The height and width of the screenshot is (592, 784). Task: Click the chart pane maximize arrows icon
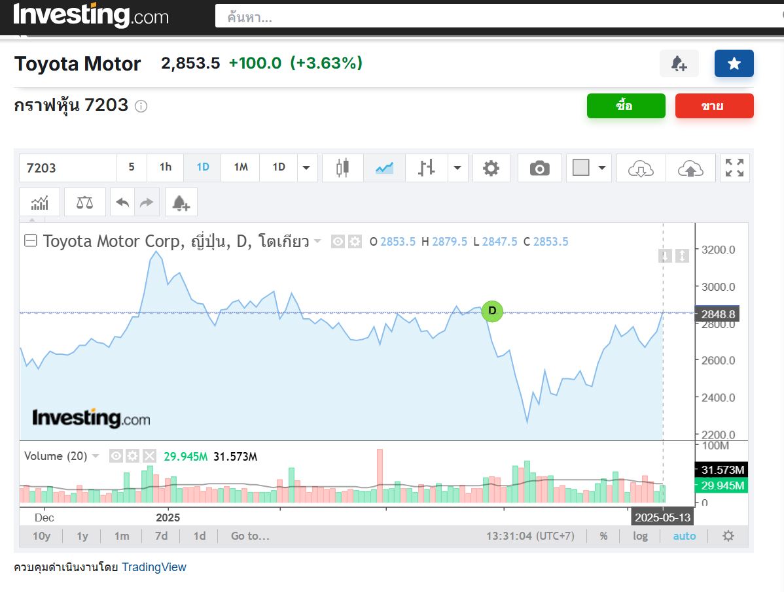[682, 256]
